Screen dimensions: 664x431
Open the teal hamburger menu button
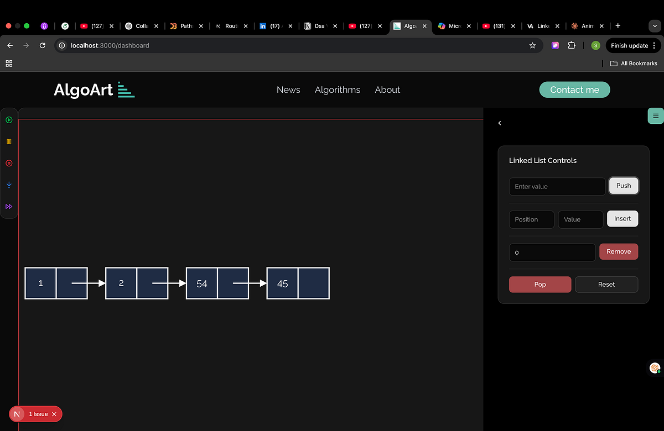click(655, 115)
